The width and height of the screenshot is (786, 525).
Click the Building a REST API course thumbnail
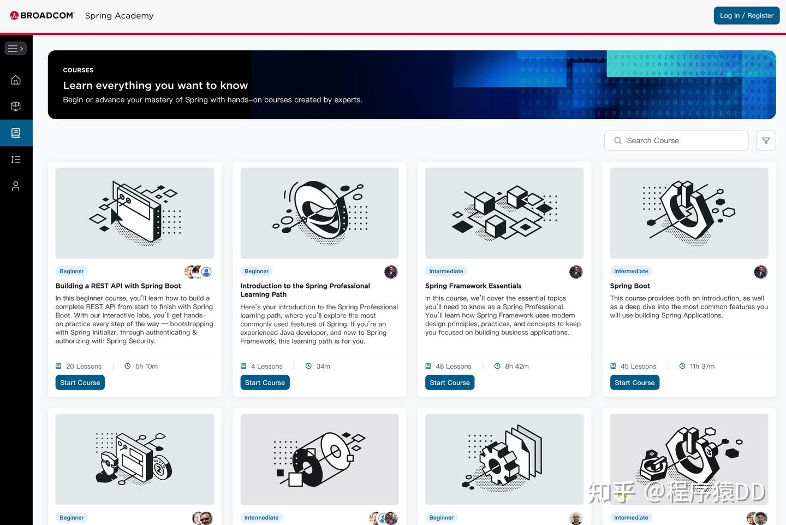point(135,213)
